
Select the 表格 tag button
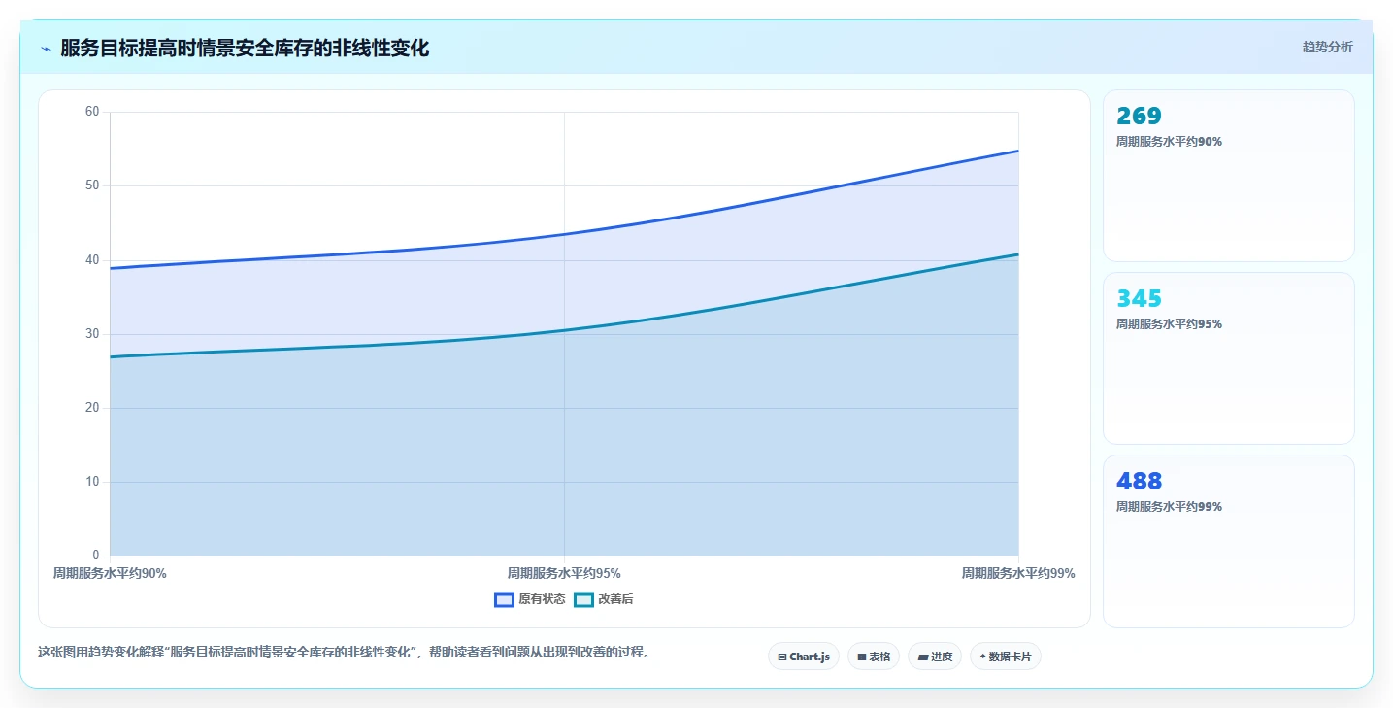pos(874,657)
